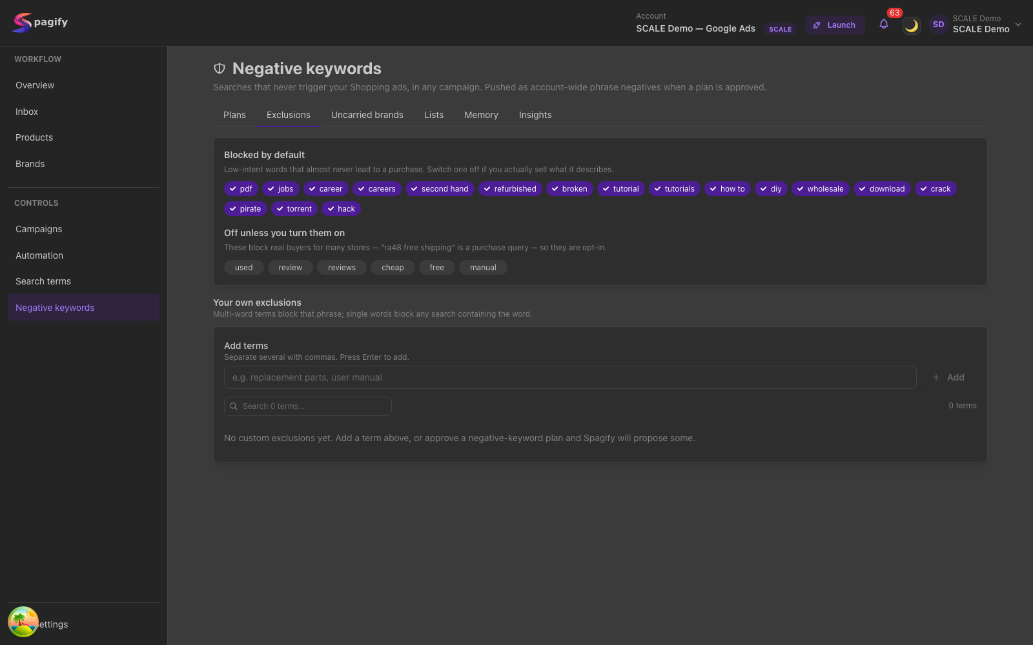Click the Launch button
The image size is (1033, 645).
(834, 25)
